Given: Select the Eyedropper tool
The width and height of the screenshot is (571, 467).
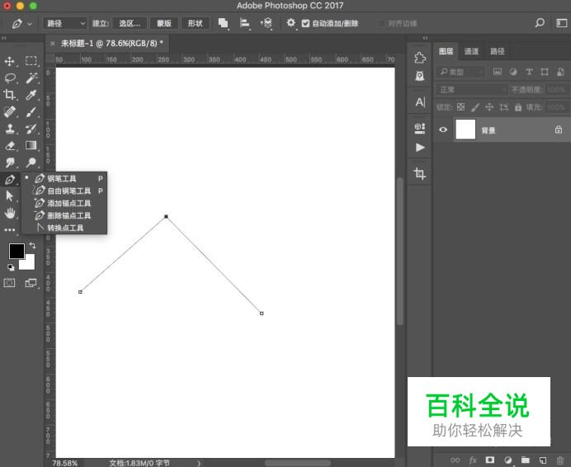Looking at the screenshot, I should pyautogui.click(x=31, y=95).
